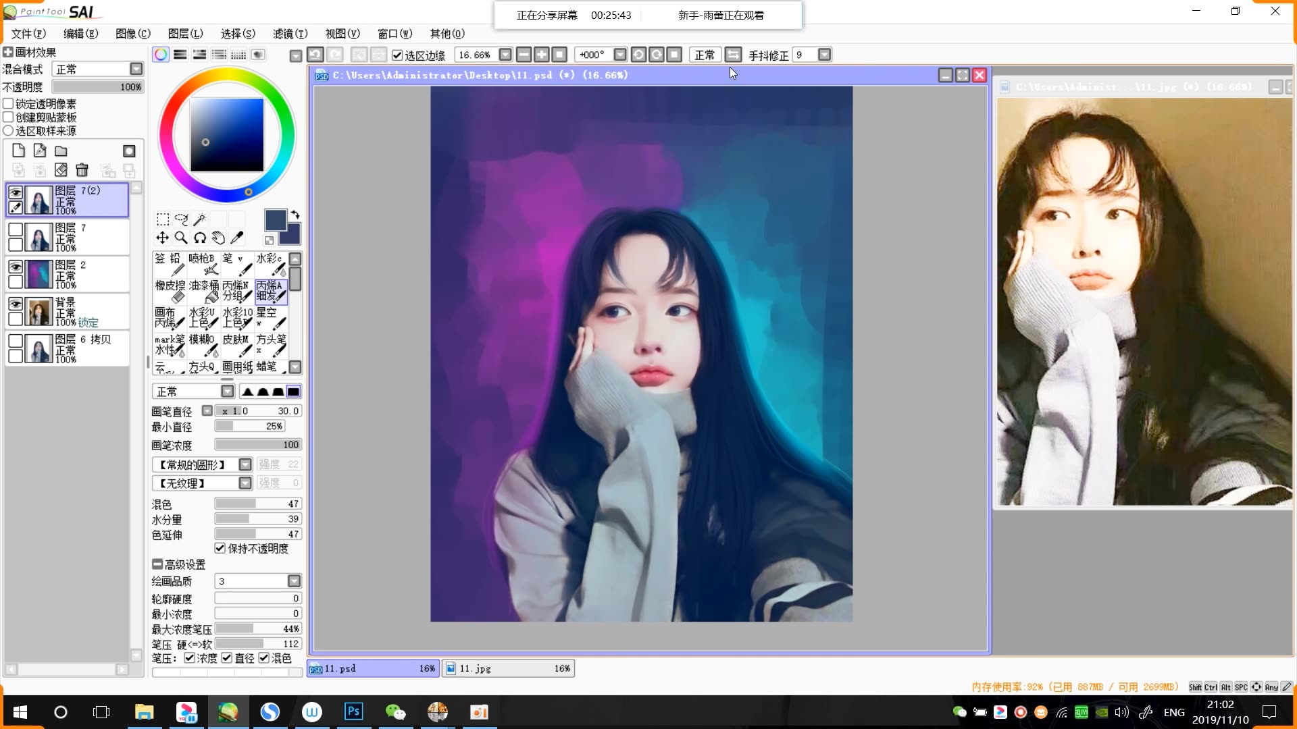Hide the 图层 2 layer
Viewport: 1297px width, 729px height.
click(16, 267)
